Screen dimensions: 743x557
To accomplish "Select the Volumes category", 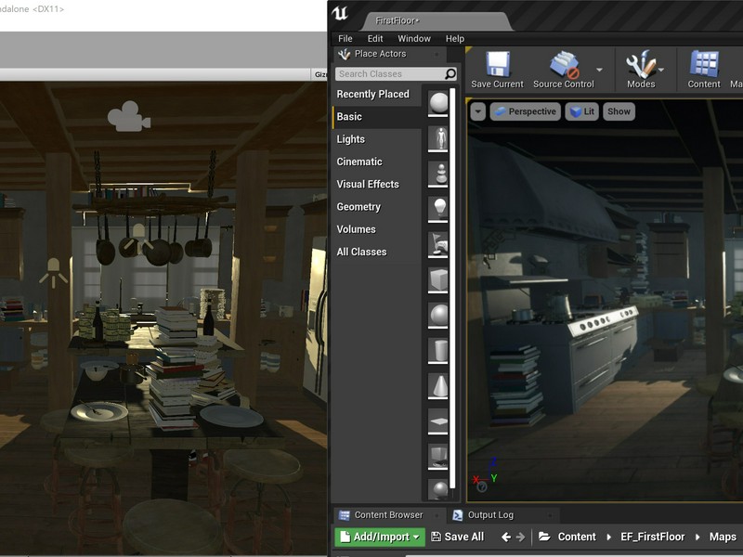I will pyautogui.click(x=377, y=229).
